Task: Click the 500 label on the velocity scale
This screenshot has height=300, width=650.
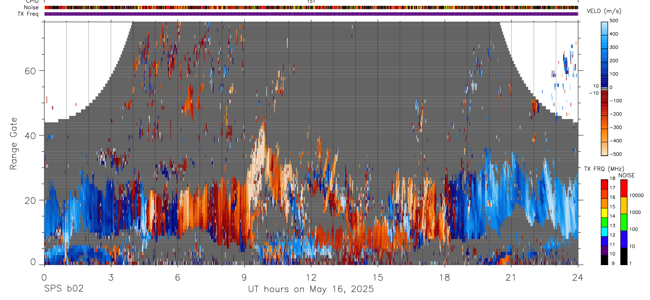Action: click(x=613, y=21)
